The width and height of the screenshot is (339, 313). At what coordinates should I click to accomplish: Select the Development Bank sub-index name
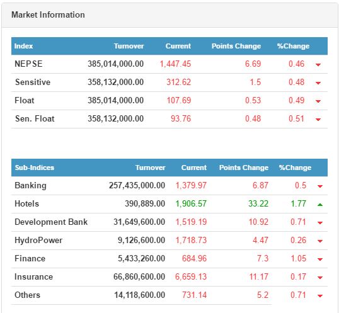click(x=51, y=222)
